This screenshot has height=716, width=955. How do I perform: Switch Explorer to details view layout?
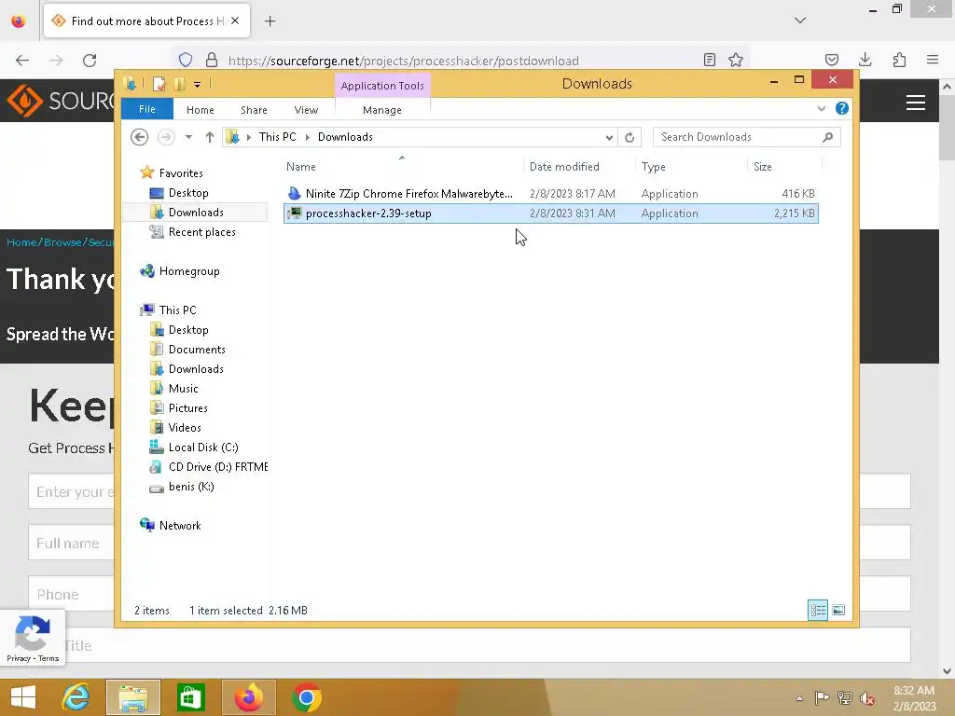[817, 610]
